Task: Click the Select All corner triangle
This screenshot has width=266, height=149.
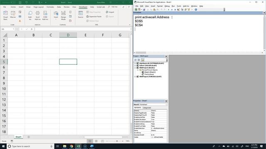Action: point(5,35)
